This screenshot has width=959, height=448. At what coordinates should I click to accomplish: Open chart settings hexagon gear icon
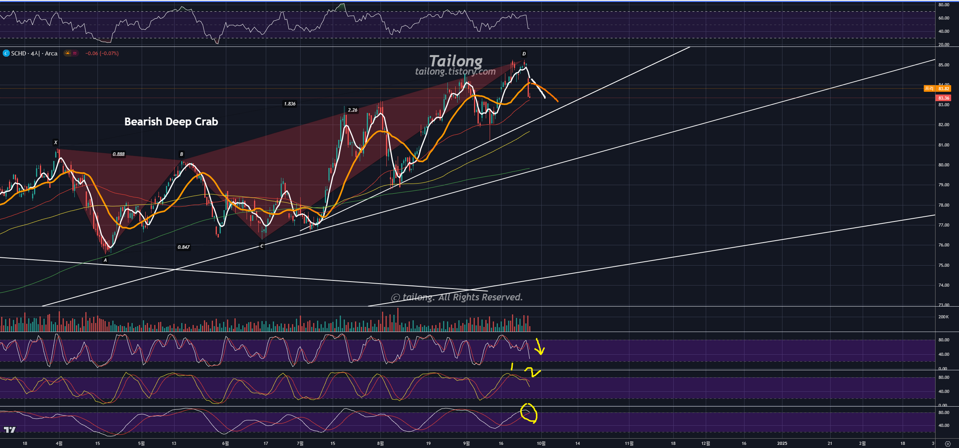coord(948,444)
